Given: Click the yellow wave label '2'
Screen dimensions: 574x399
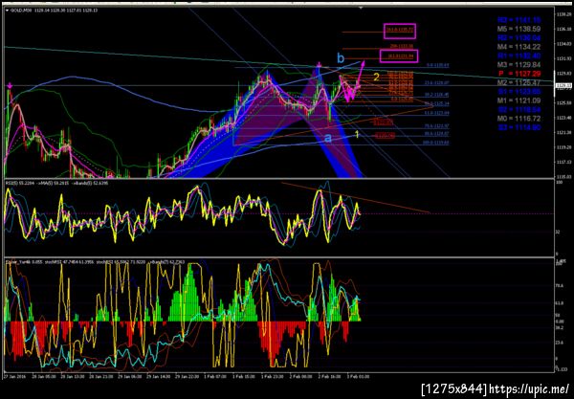Looking at the screenshot, I should click(376, 77).
